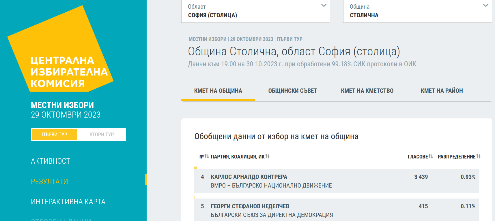Click the Местни избори 29 октомври 2023 heading

(66, 110)
